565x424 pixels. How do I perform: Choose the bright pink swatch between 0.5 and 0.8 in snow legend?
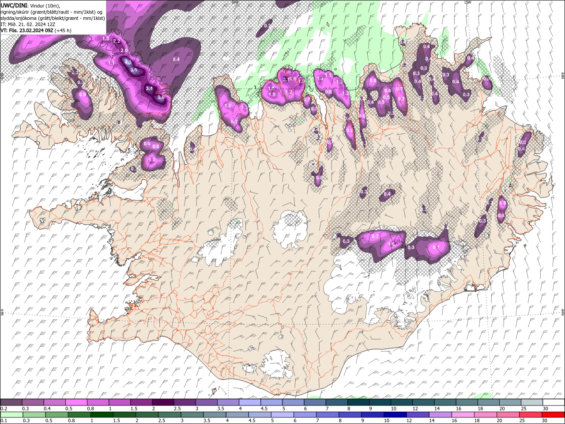pos(76,402)
